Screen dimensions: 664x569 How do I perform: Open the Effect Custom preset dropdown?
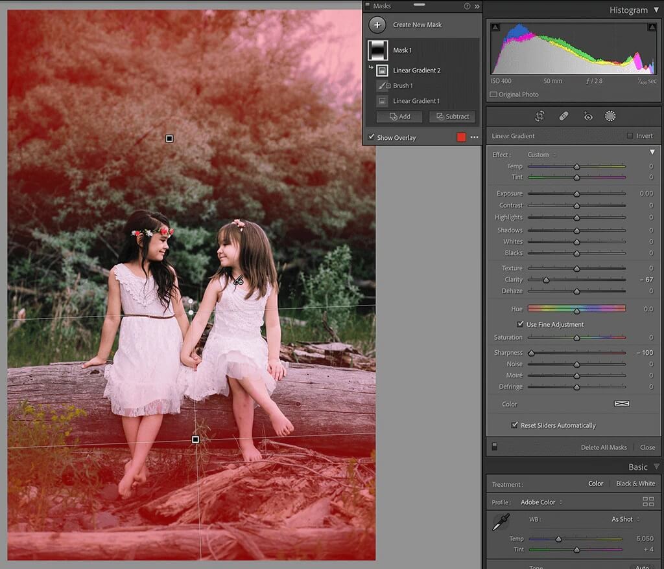(541, 155)
